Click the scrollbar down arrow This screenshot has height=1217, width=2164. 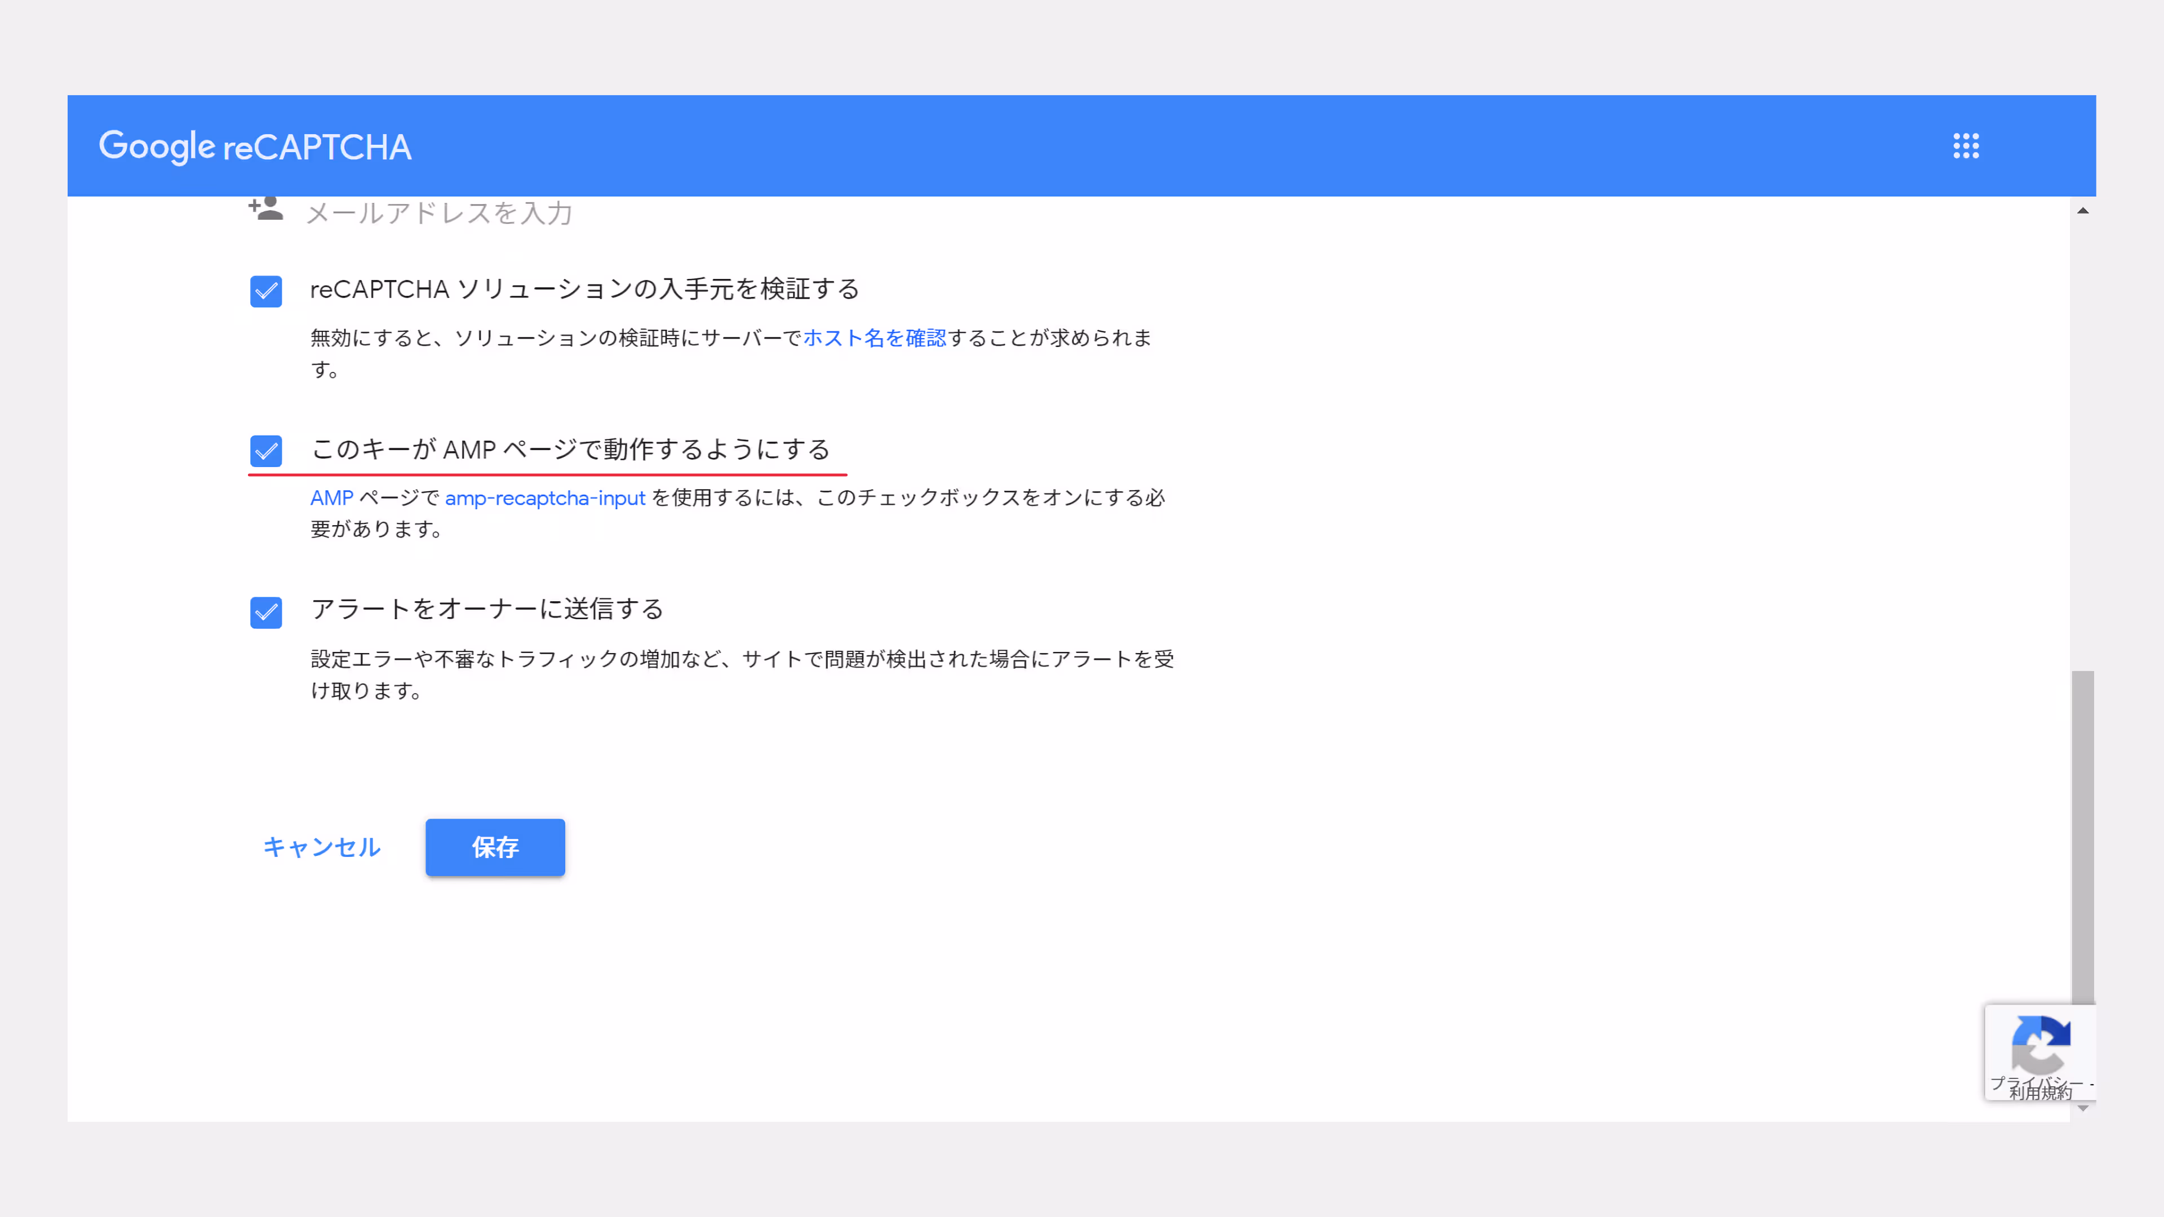click(x=2082, y=1109)
